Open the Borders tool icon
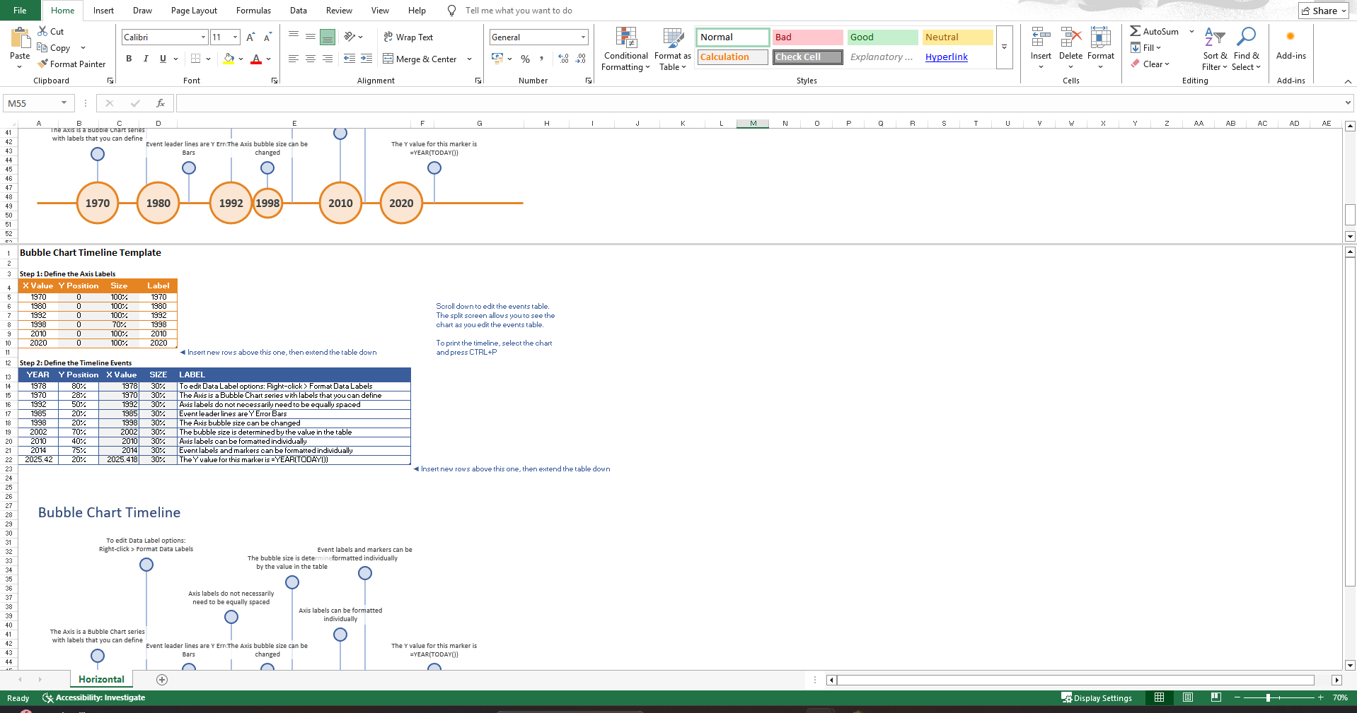The width and height of the screenshot is (1357, 713). click(196, 59)
